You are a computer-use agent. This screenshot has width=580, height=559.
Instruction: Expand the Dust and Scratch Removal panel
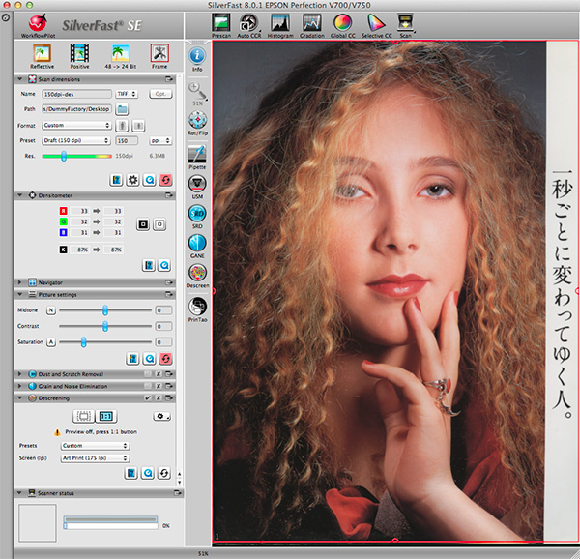tap(19, 373)
